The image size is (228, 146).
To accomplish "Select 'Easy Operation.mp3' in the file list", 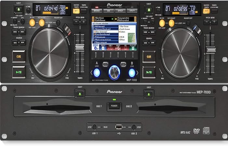I will (x=106, y=34).
